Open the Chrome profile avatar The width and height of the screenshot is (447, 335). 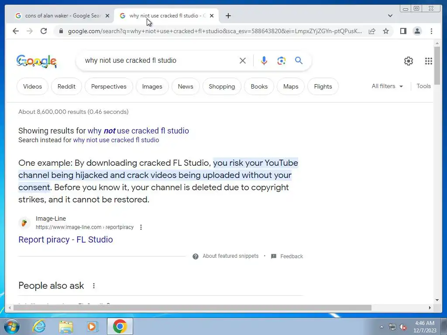[x=417, y=31]
